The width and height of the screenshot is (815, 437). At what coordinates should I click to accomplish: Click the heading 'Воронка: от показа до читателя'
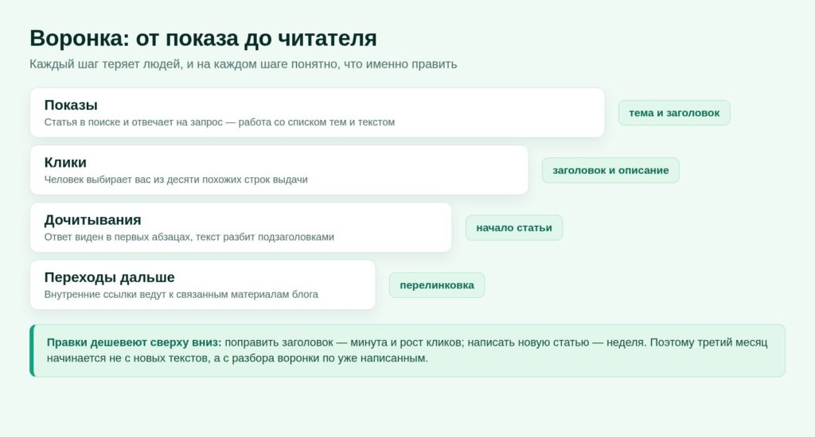coord(203,38)
